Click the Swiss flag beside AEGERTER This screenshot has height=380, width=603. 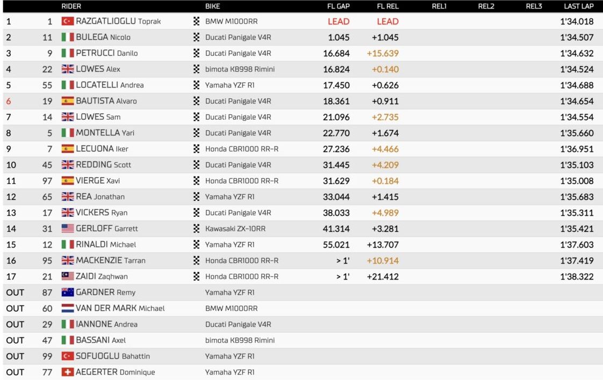tap(67, 372)
